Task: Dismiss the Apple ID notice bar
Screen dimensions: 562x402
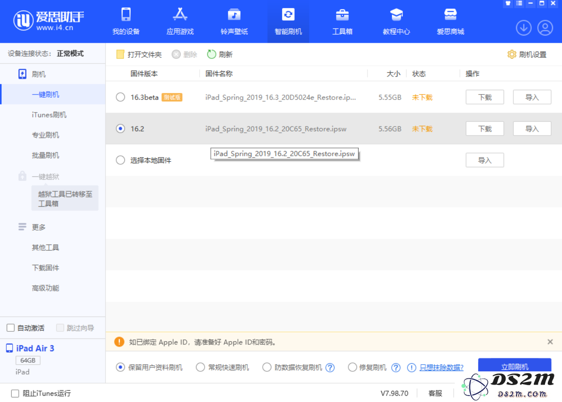Action: point(550,342)
